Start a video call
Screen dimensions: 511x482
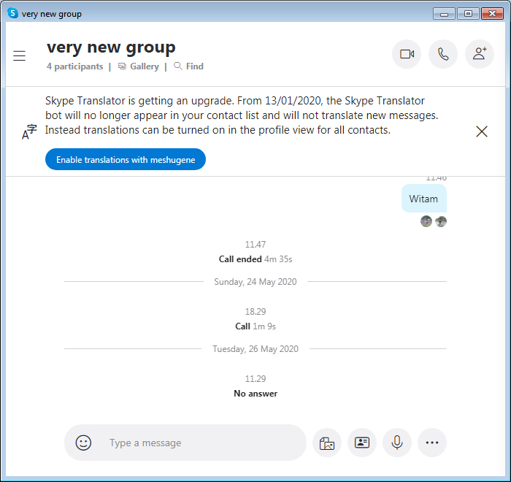[407, 54]
